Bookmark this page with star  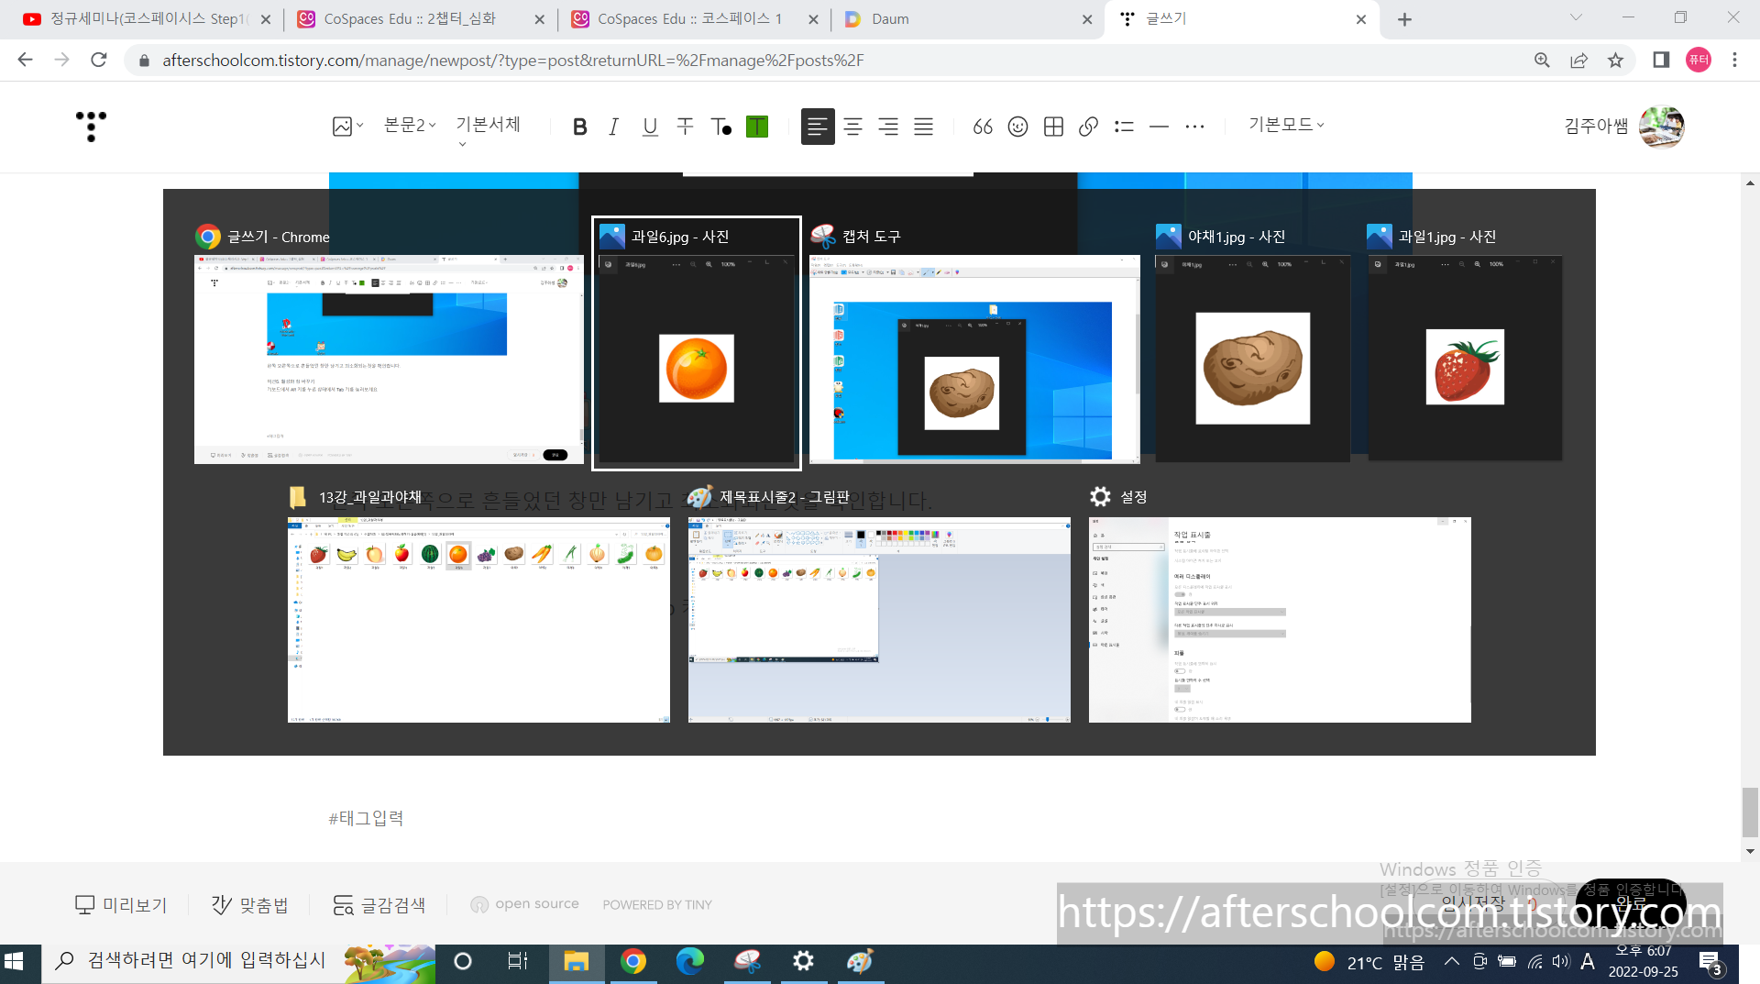coord(1615,60)
